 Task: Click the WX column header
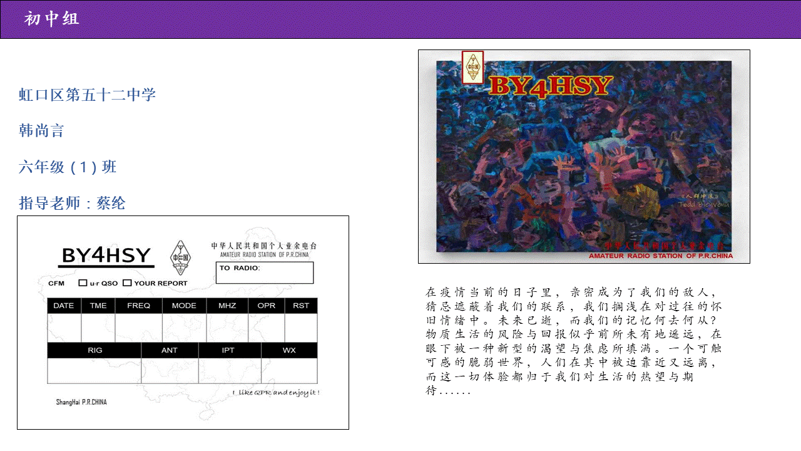[289, 350]
